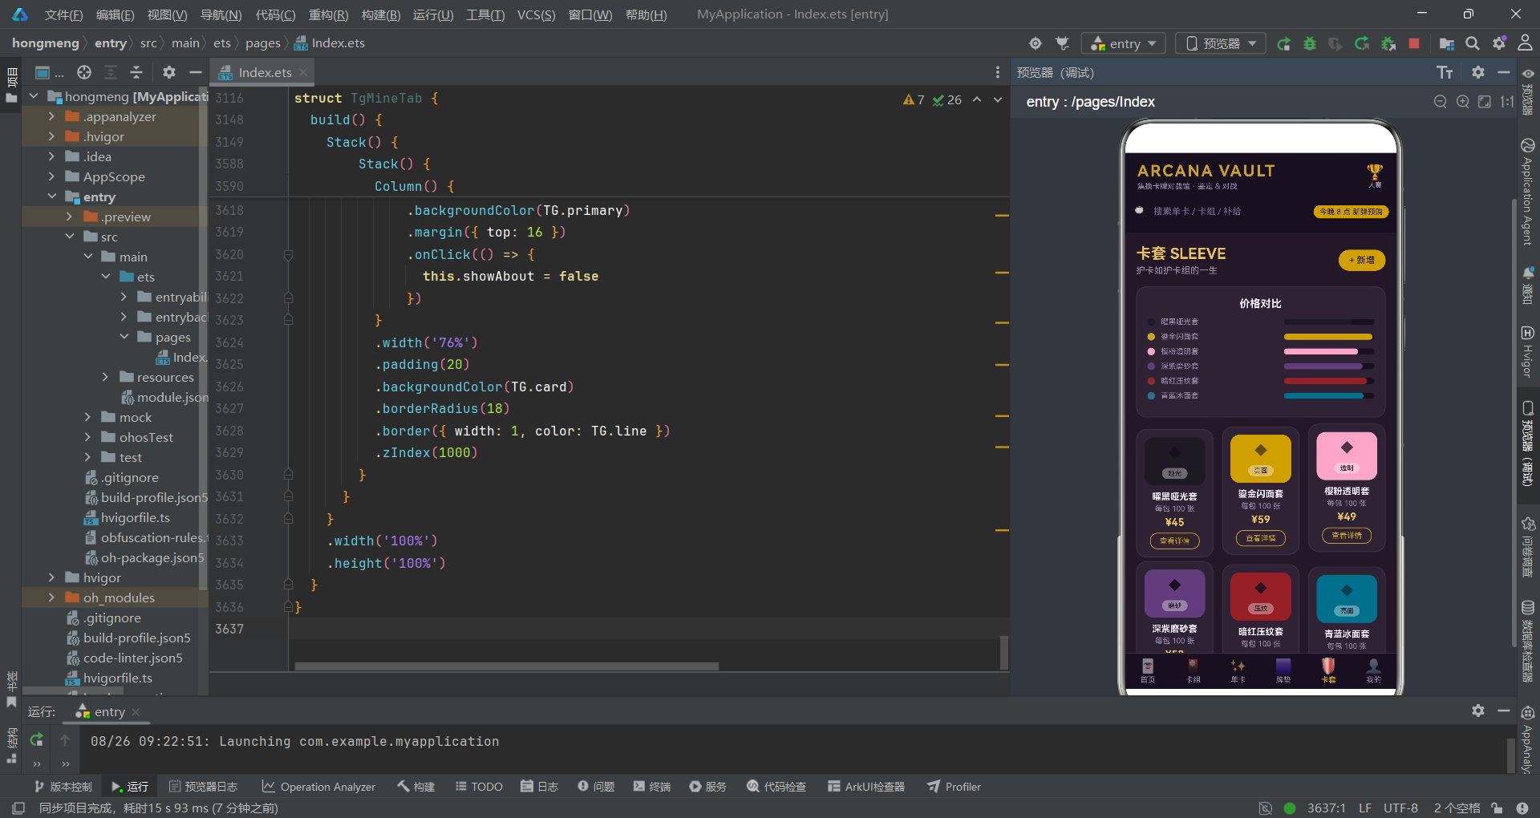Zoom out the previewer
Screen dimensions: 1540x818
click(x=1441, y=102)
